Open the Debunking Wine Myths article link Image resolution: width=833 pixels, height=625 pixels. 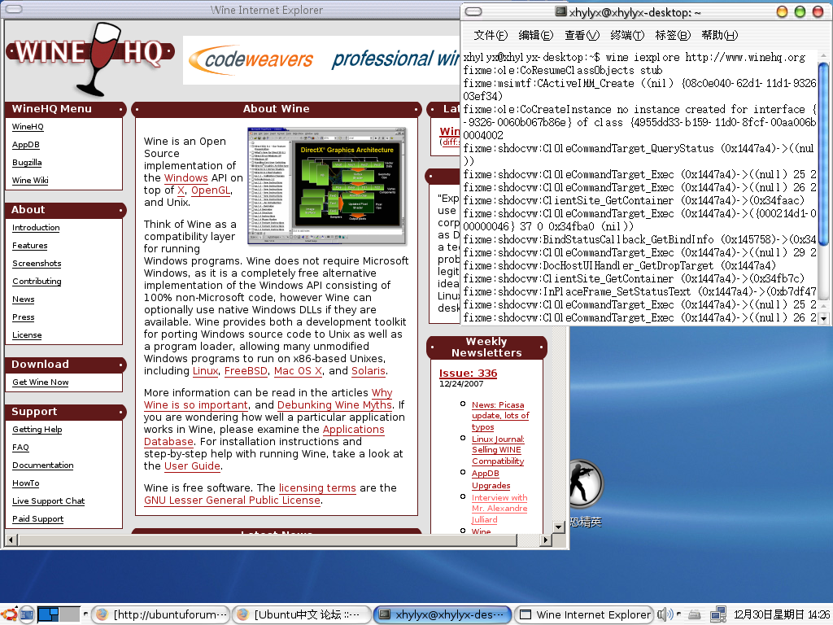(334, 405)
